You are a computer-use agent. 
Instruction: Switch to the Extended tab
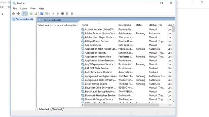(44, 109)
